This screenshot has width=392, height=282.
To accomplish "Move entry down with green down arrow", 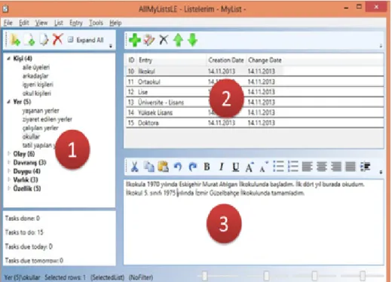I will coord(193,40).
